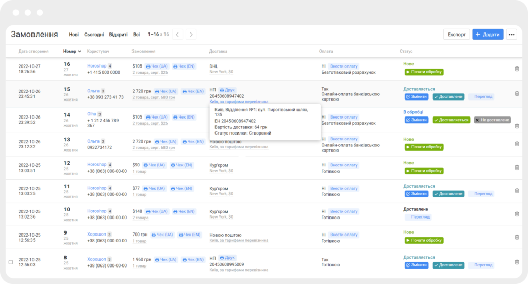Select the Відкриті filter tab
Image resolution: width=528 pixels, height=284 pixels.
pyautogui.click(x=118, y=35)
